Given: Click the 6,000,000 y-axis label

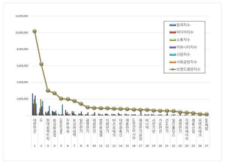Looking at the screenshot, I should [22, 66].
